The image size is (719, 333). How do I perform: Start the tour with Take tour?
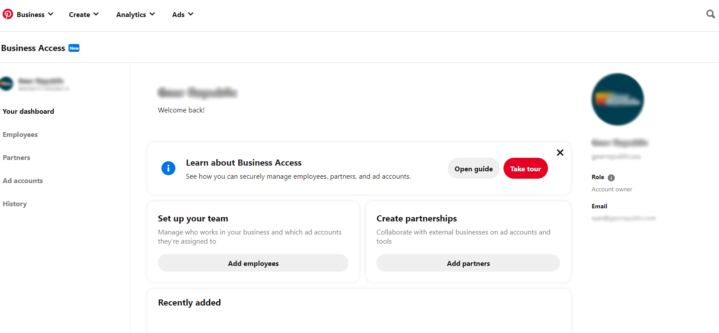pos(525,169)
